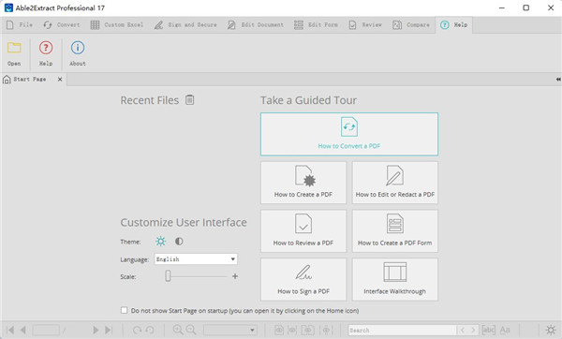Toggle whole word match 'abc' icon

[489, 330]
